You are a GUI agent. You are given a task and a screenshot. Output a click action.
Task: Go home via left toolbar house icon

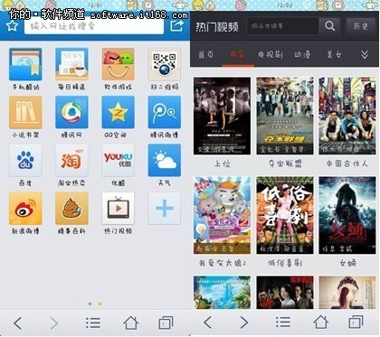(x=131, y=323)
